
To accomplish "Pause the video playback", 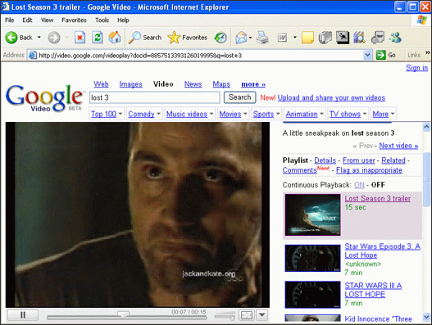I will click(23, 315).
